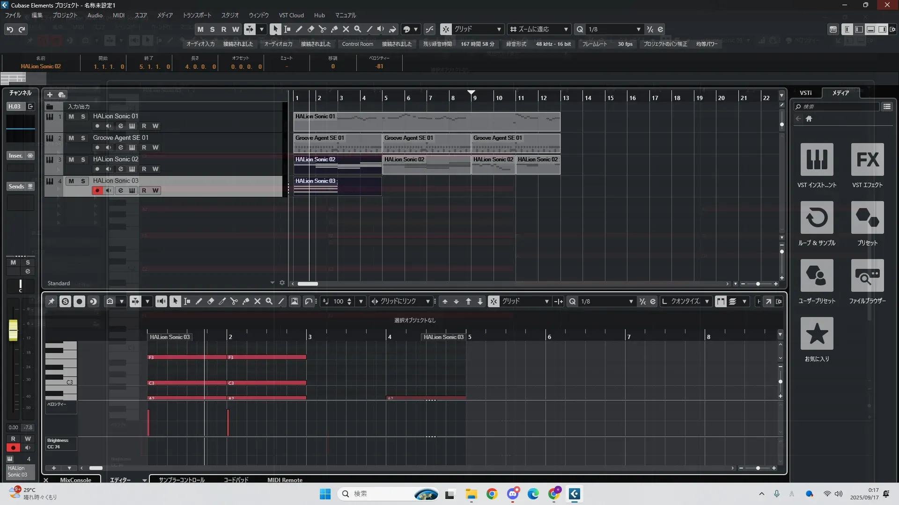
Task: Open VST Instruments in media panel
Action: pyautogui.click(x=817, y=160)
